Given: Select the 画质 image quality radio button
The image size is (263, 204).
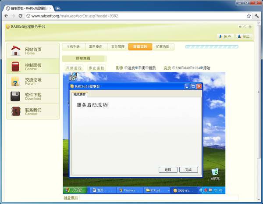Looking at the screenshot, I should tap(147, 68).
